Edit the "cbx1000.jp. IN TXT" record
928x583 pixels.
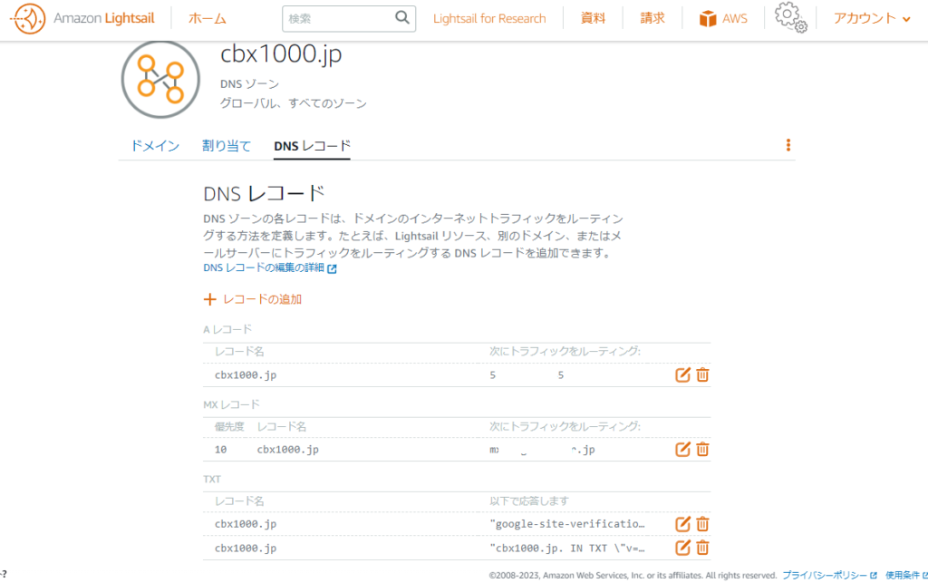682,548
